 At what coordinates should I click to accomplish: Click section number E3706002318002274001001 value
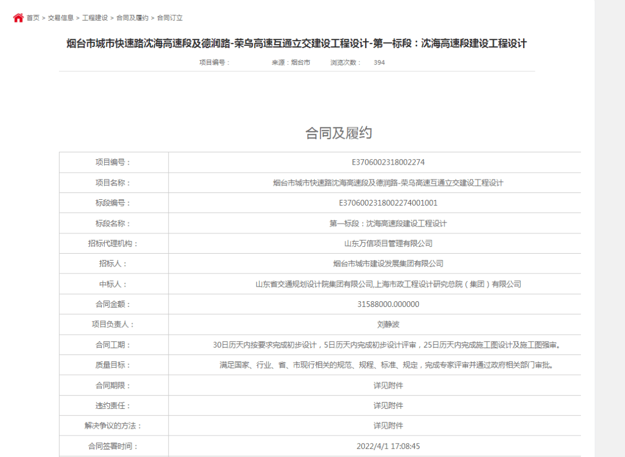point(388,203)
